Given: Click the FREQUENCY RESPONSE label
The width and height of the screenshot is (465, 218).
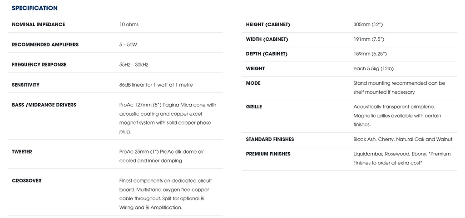Looking at the screenshot, I should 39,64.
